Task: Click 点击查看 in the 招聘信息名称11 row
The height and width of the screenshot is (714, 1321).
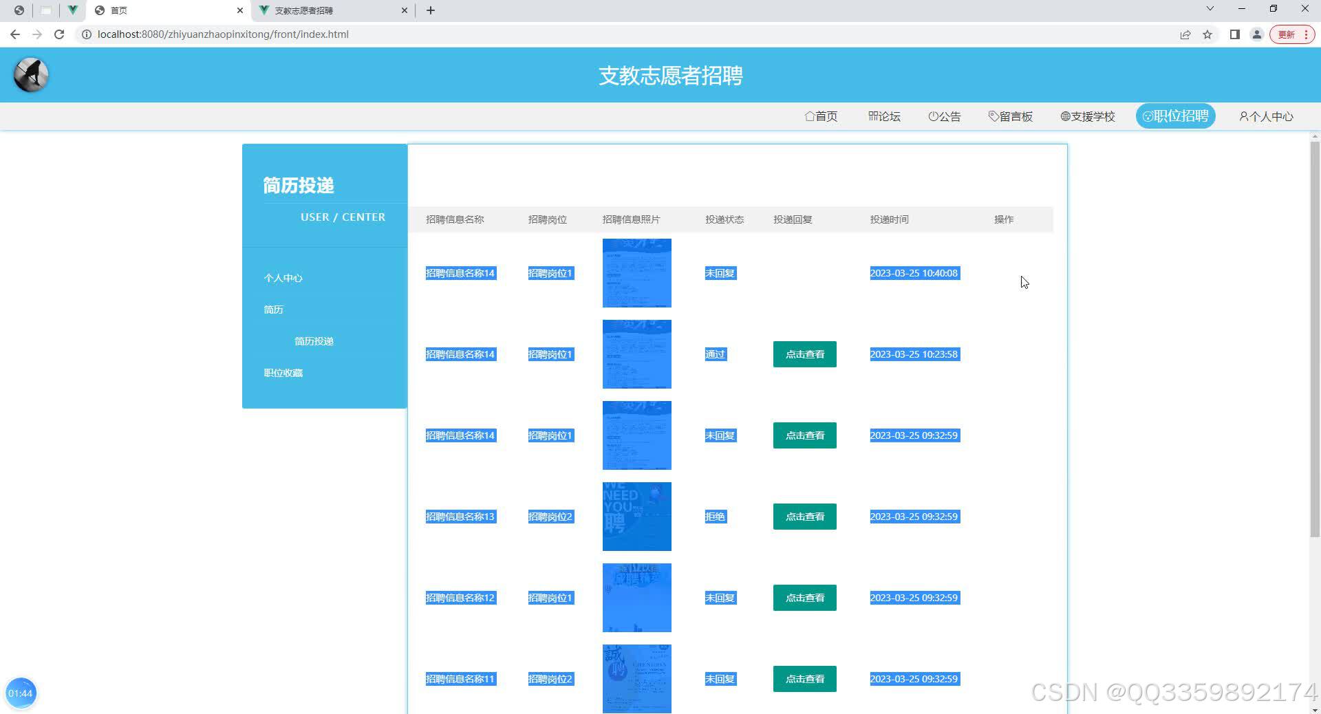Action: tap(805, 679)
